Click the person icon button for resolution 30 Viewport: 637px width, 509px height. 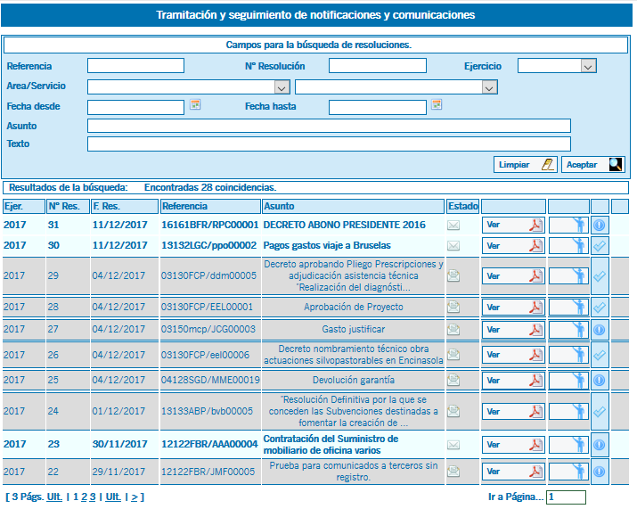pos(568,246)
